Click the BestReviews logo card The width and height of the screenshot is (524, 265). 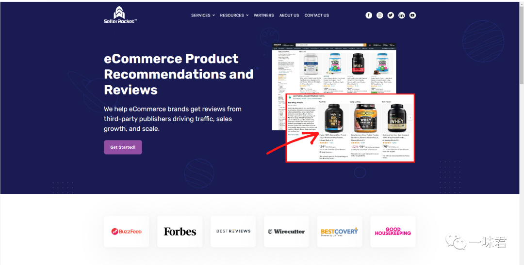(x=233, y=231)
